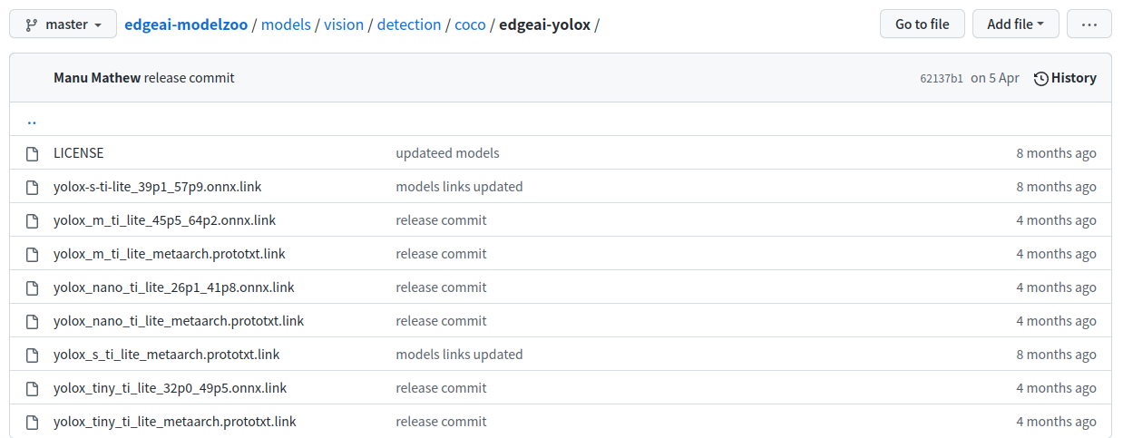Open commit 62137b1 hash link

pyautogui.click(x=941, y=79)
